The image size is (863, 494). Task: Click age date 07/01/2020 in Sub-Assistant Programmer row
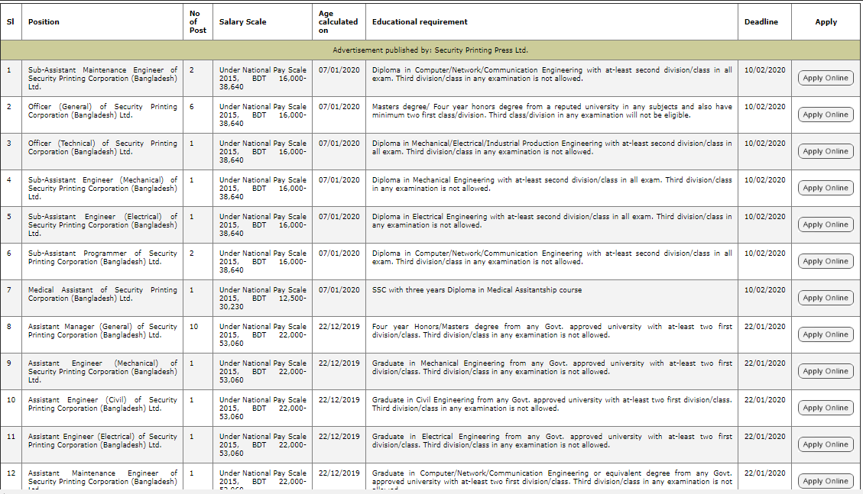[x=339, y=253]
